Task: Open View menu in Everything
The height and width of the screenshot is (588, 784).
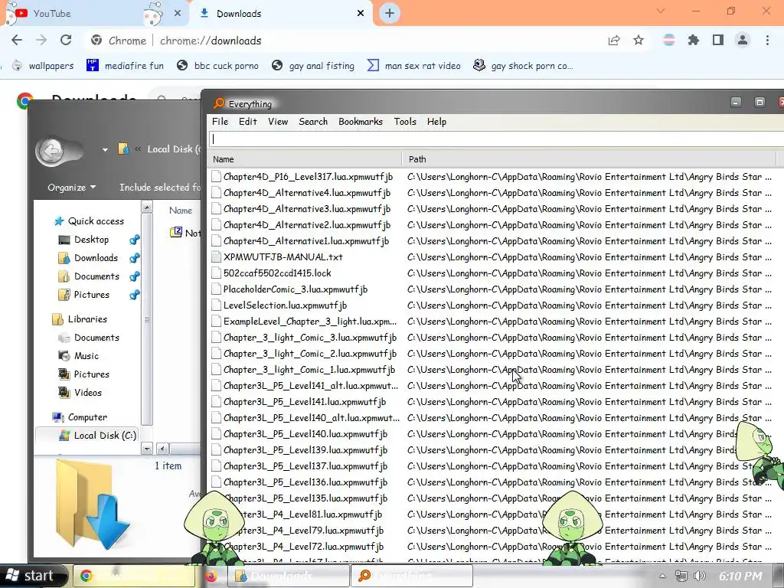Action: pyautogui.click(x=277, y=122)
